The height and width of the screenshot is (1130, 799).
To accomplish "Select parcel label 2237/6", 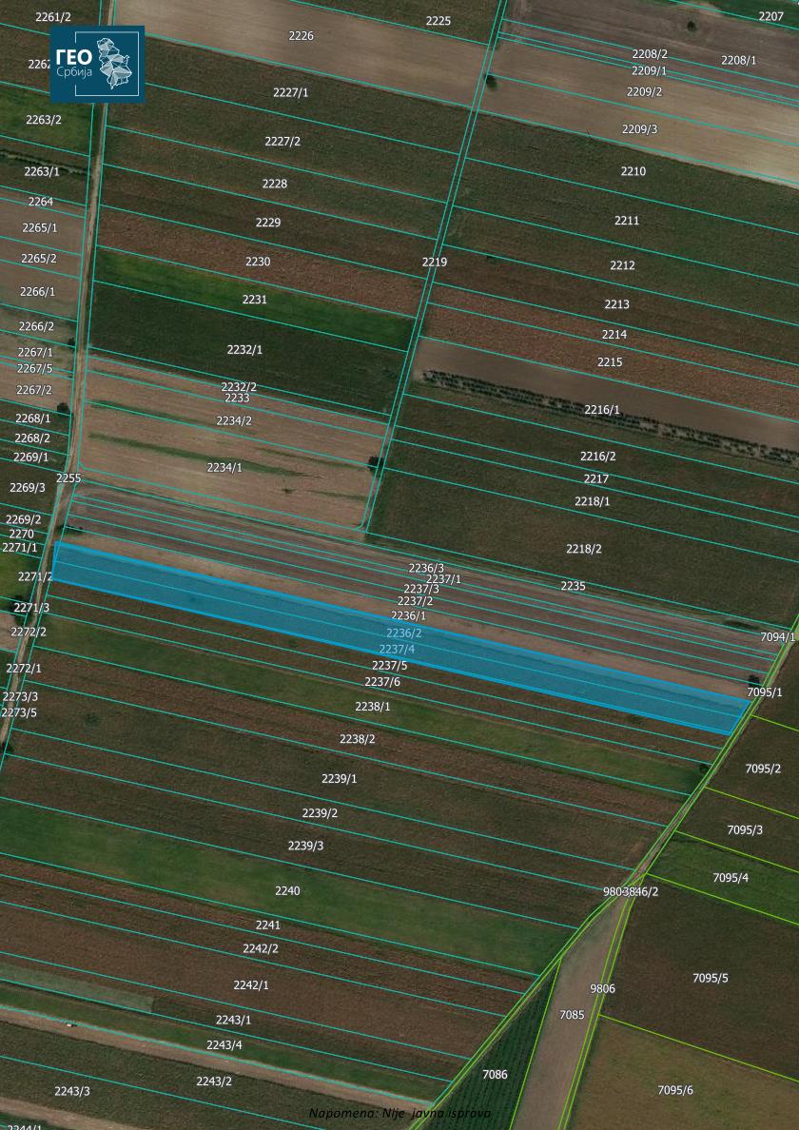I will [382, 681].
